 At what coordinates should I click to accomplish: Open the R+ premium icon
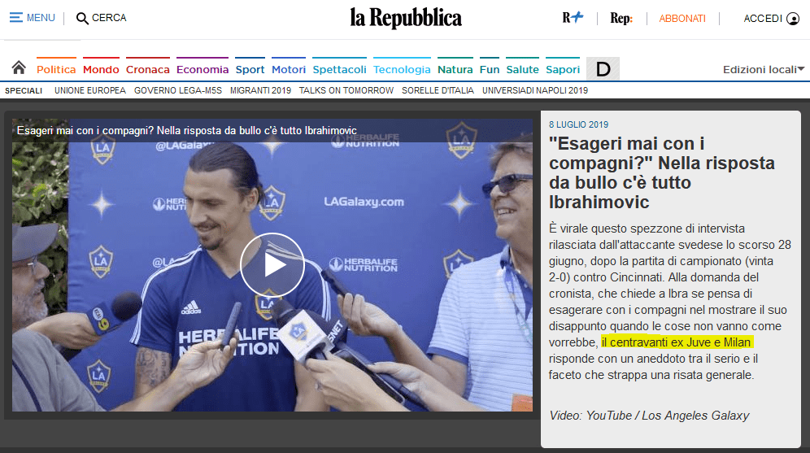point(573,18)
